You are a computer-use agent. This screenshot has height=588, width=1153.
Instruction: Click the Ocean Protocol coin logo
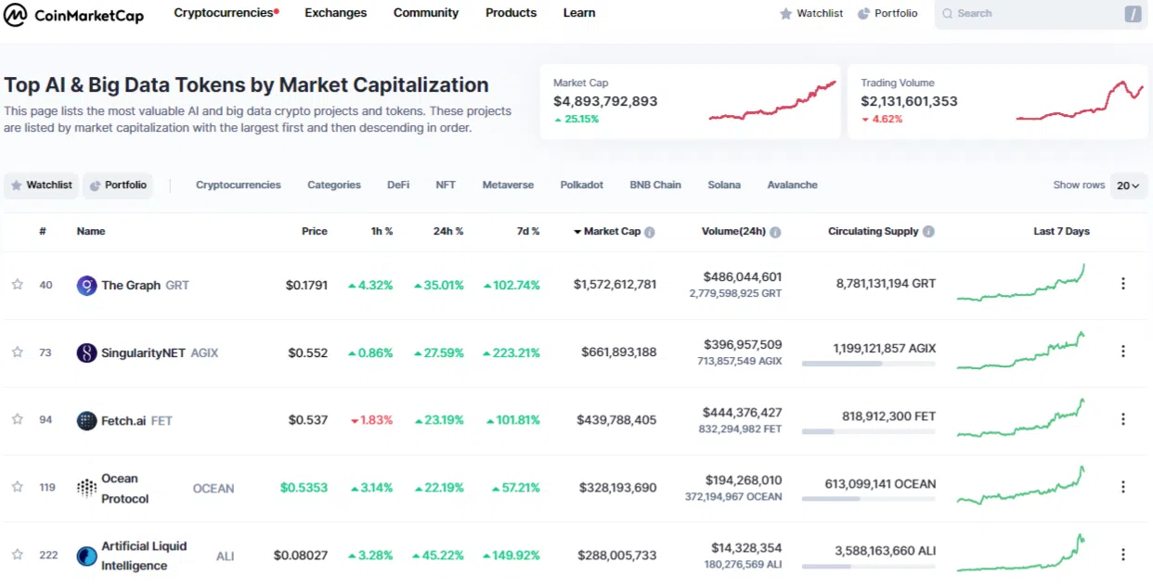[x=86, y=488]
